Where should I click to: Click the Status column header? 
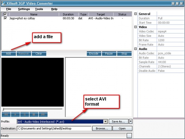[x=122, y=14]
